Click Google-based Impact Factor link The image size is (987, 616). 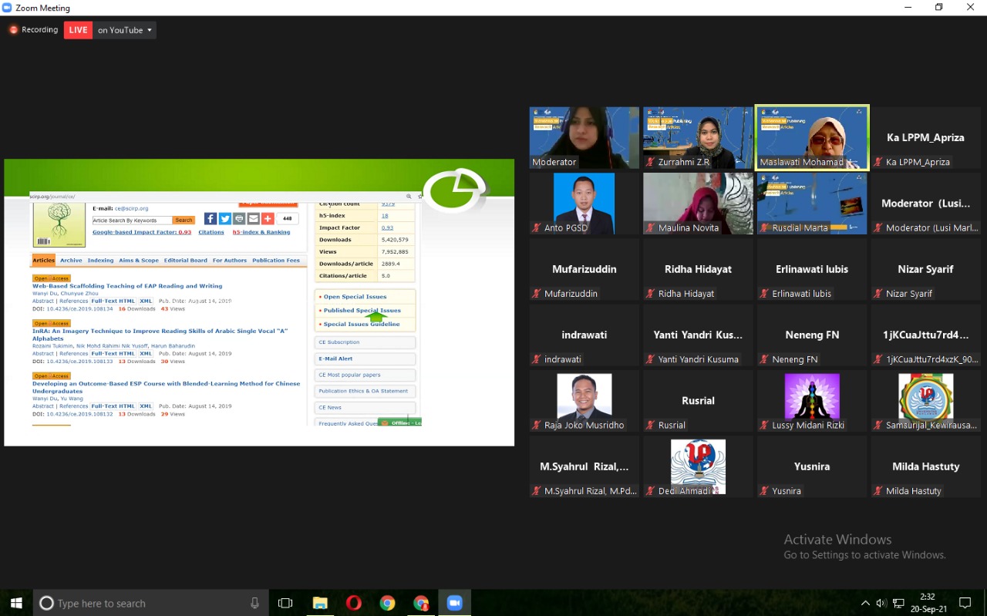[142, 232]
